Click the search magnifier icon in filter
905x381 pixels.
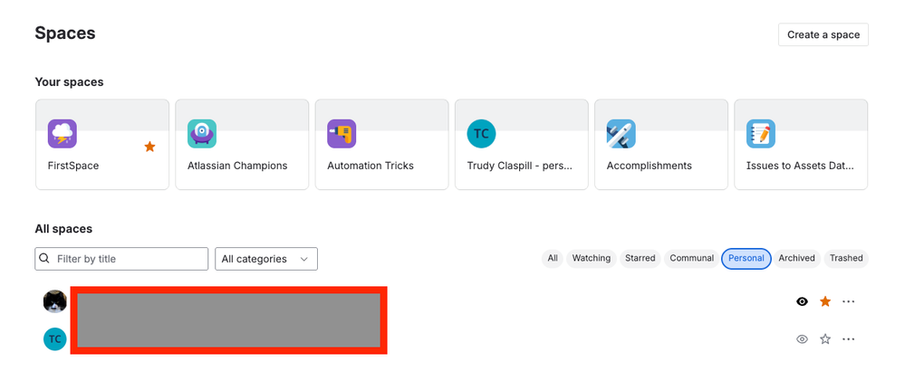[x=44, y=259]
